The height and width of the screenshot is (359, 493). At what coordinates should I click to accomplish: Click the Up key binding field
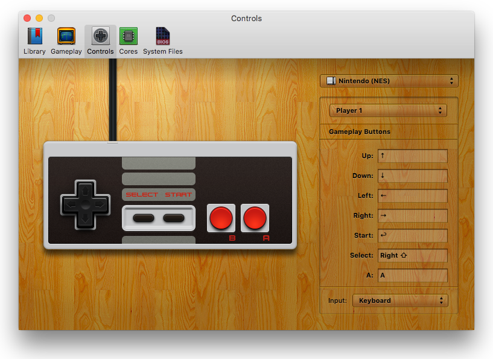413,156
